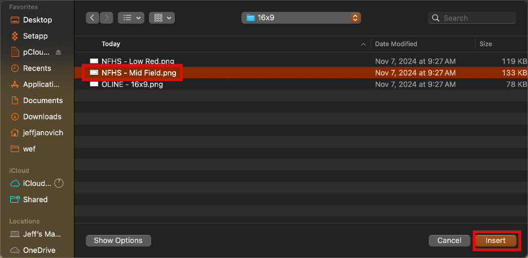Image resolution: width=528 pixels, height=258 pixels.
Task: Cancel the file dialog
Action: click(x=449, y=241)
